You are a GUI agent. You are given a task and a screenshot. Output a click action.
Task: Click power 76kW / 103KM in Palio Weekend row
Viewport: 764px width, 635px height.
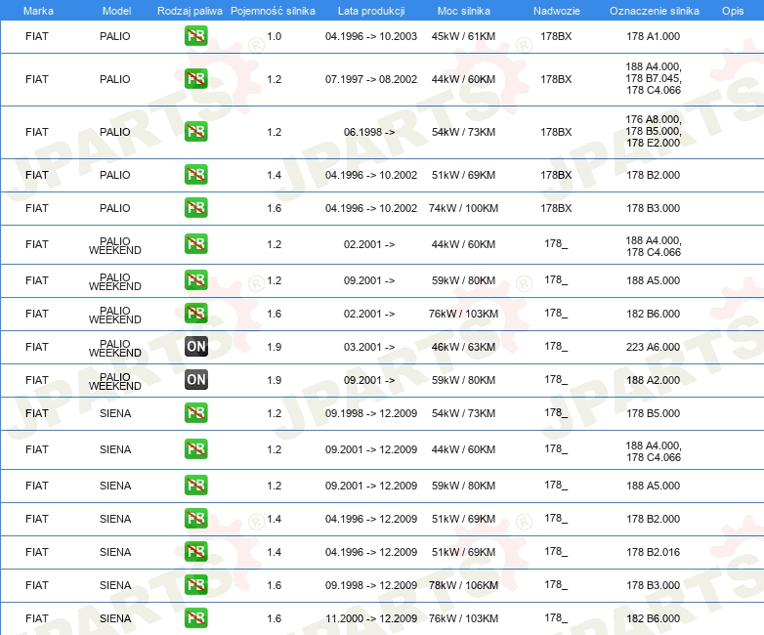coord(463,314)
